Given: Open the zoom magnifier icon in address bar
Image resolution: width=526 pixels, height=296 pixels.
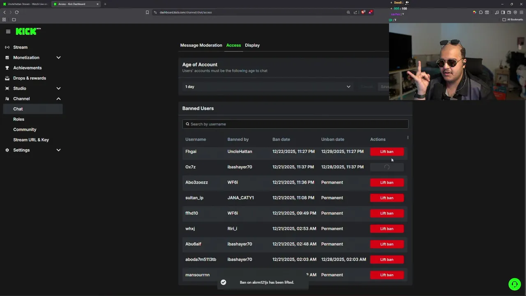Looking at the screenshot, I should [x=348, y=12].
